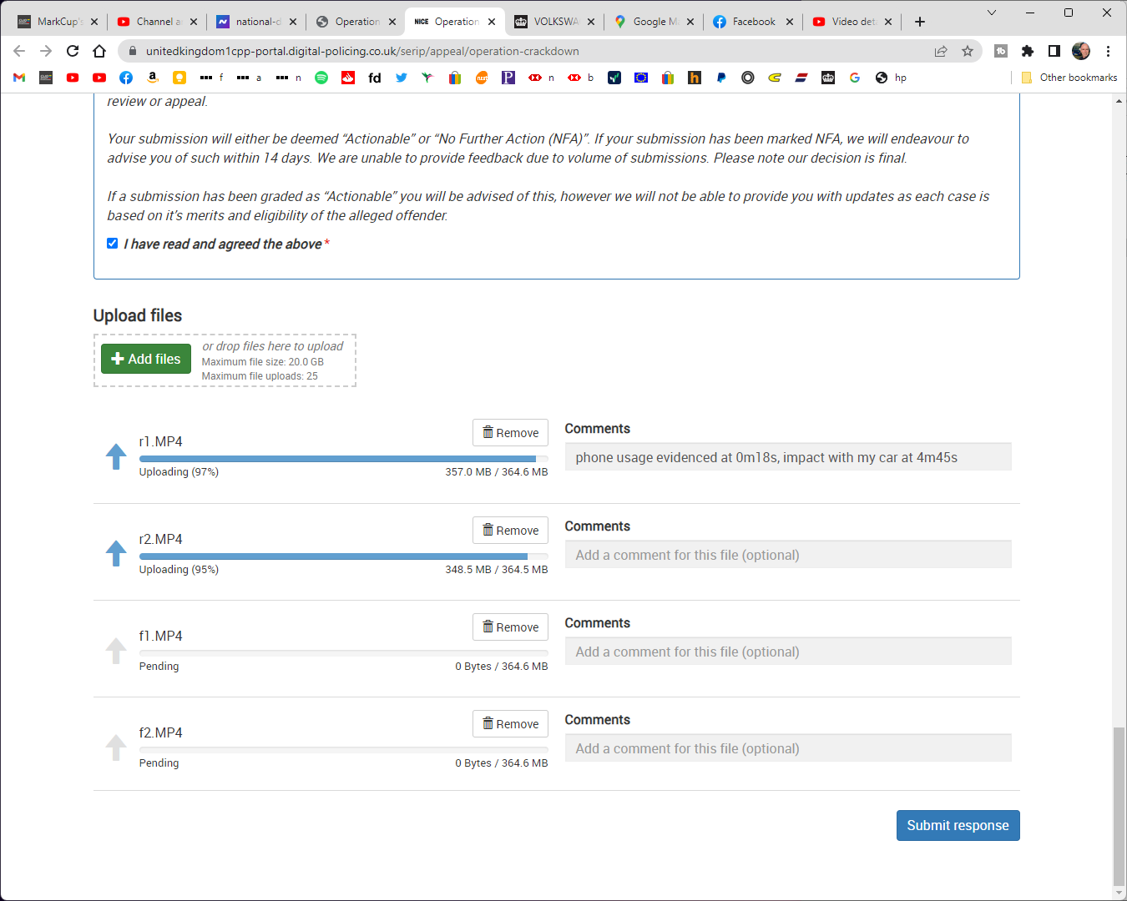Uncheck 'I have read and agreed' checkbox

[x=113, y=244]
